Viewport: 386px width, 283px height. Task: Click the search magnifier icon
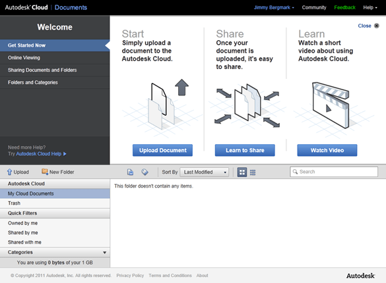pyautogui.click(x=295, y=172)
